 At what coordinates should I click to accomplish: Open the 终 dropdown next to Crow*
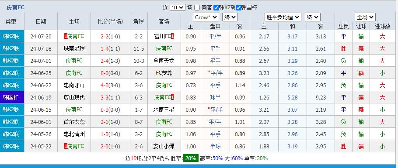230,17
